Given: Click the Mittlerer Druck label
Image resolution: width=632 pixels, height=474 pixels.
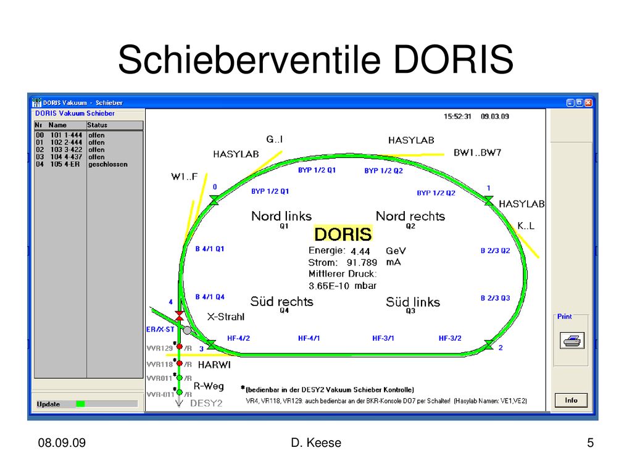Looking at the screenshot, I should pyautogui.click(x=343, y=274).
